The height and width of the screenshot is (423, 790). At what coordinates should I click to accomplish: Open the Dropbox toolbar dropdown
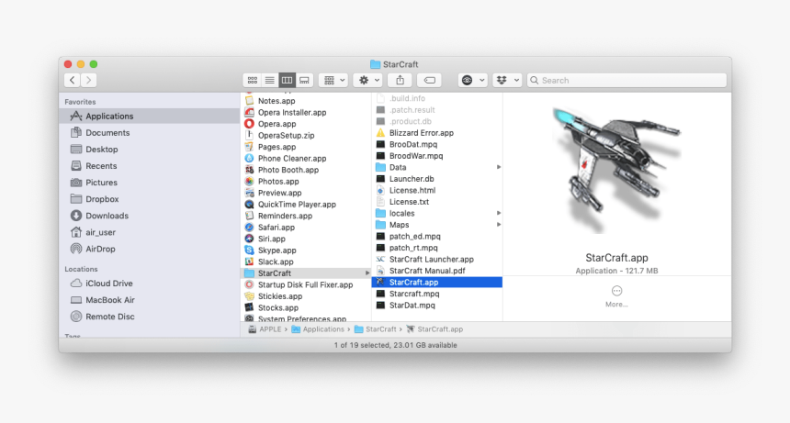coord(507,80)
